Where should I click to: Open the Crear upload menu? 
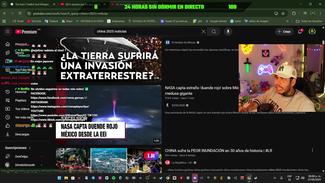[x=284, y=32]
